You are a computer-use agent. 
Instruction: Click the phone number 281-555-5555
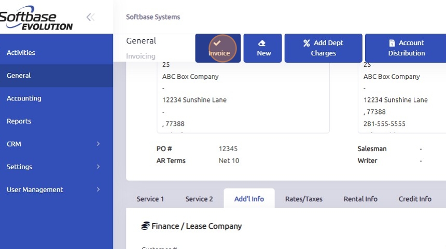[x=384, y=124]
